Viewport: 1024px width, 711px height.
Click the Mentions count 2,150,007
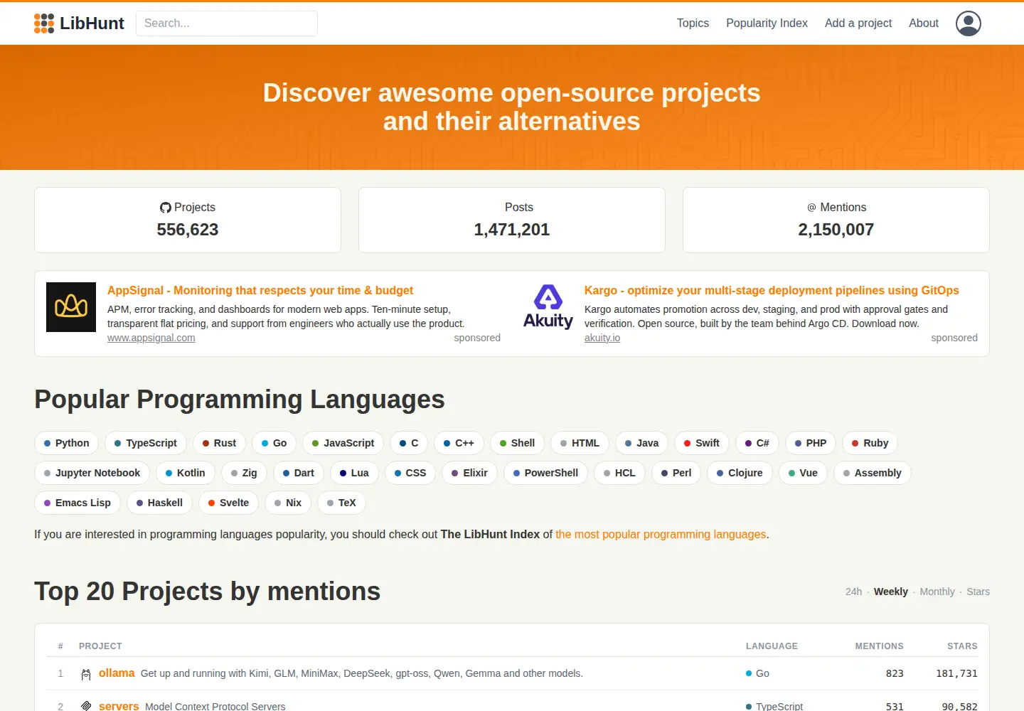point(836,230)
